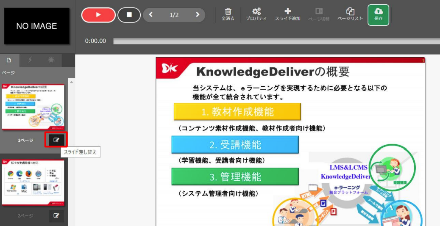Click the 1/2 page indicator
Image resolution: width=440 pixels, height=226 pixels.
click(x=174, y=15)
